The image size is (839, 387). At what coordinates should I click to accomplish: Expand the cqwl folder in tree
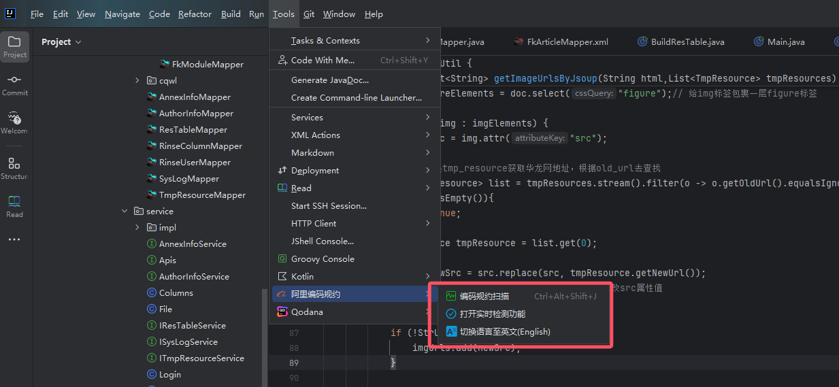click(x=137, y=81)
